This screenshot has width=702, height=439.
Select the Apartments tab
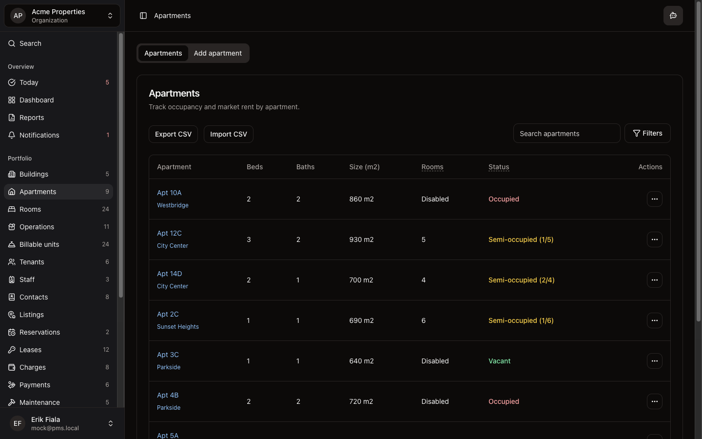coord(163,53)
